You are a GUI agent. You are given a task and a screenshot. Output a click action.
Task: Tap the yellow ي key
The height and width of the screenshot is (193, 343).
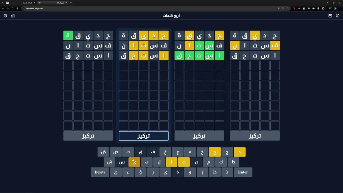coord(134,162)
